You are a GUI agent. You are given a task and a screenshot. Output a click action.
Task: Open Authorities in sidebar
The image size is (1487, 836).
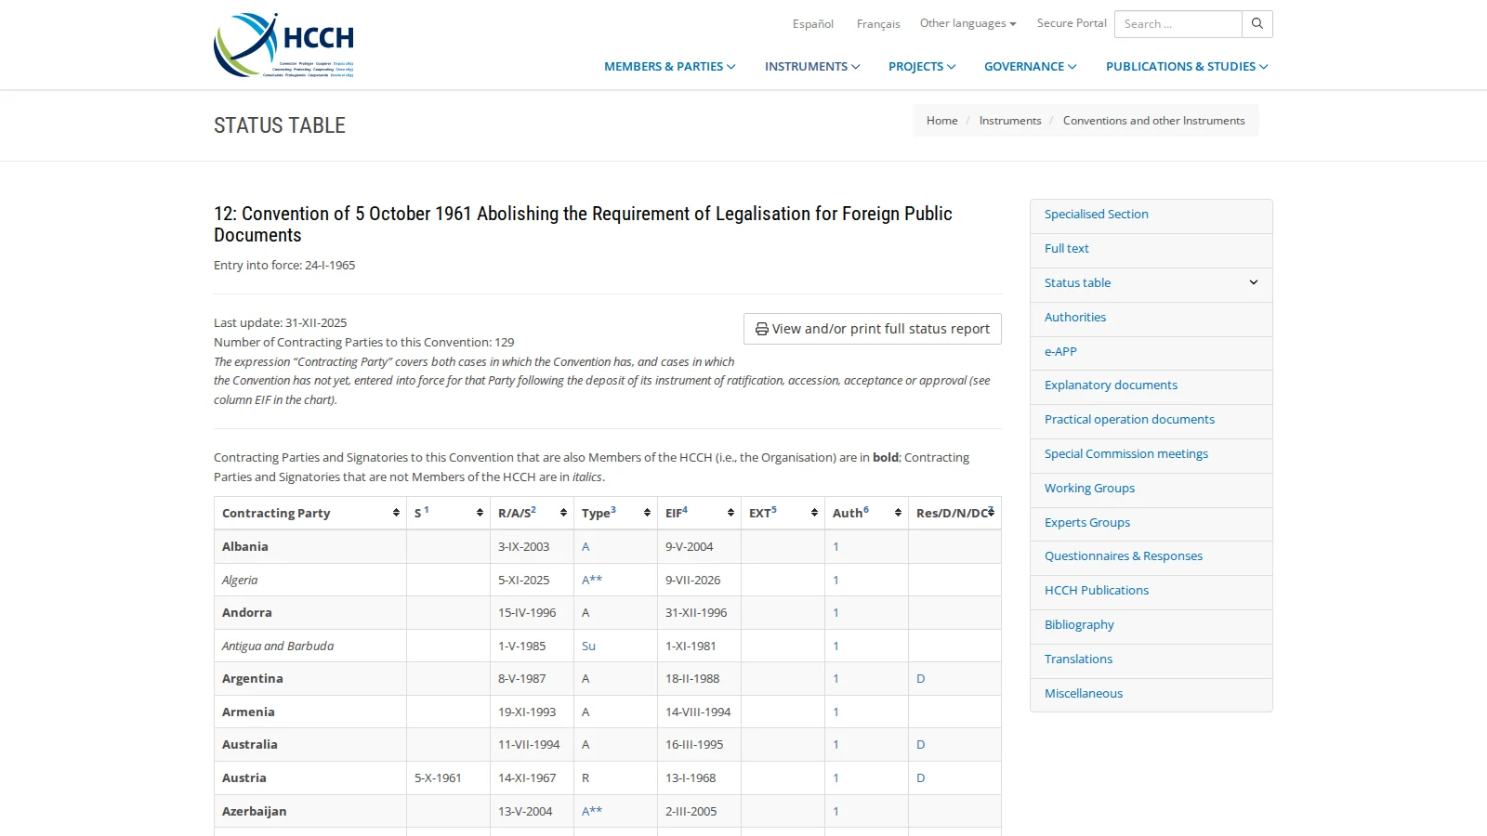pos(1075,318)
